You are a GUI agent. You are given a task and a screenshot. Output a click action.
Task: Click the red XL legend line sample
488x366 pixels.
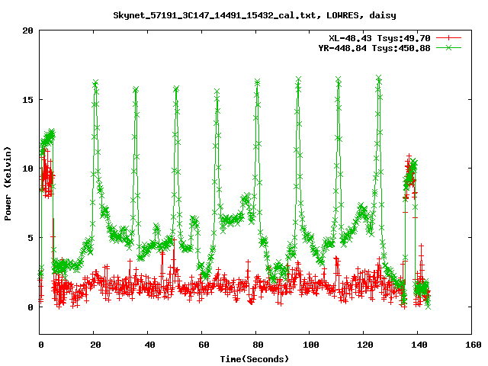tap(448, 38)
